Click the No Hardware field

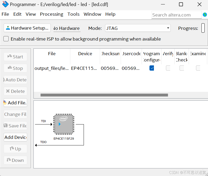[67, 28]
